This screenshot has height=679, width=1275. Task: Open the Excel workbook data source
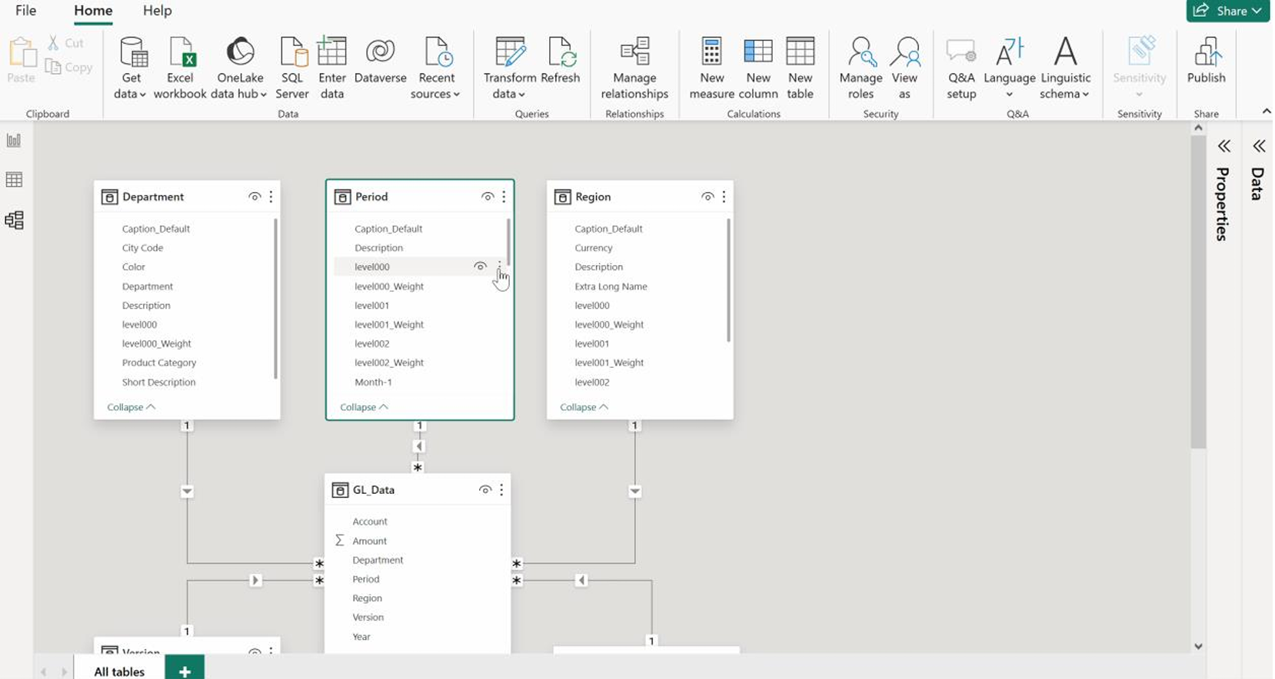[180, 68]
